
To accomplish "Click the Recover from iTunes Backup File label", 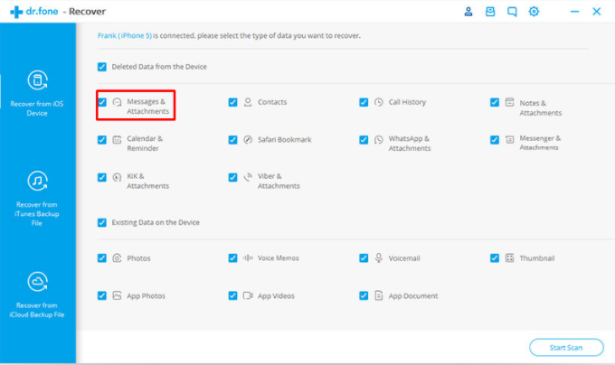I will click(x=37, y=214).
